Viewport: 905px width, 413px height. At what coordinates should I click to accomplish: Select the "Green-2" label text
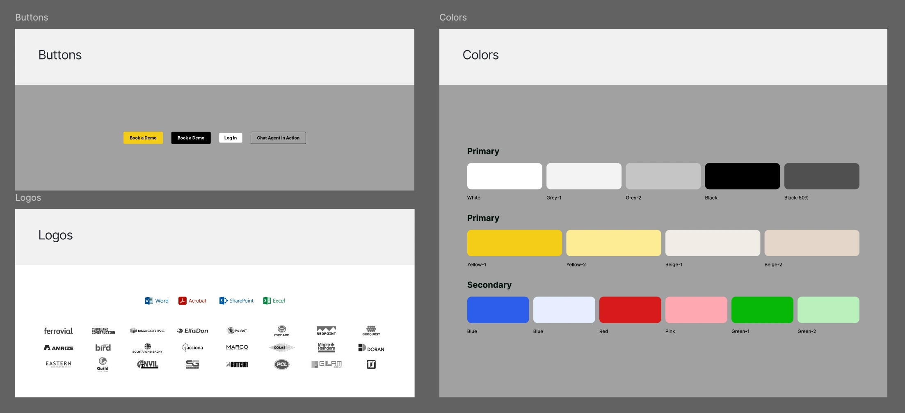pos(807,332)
